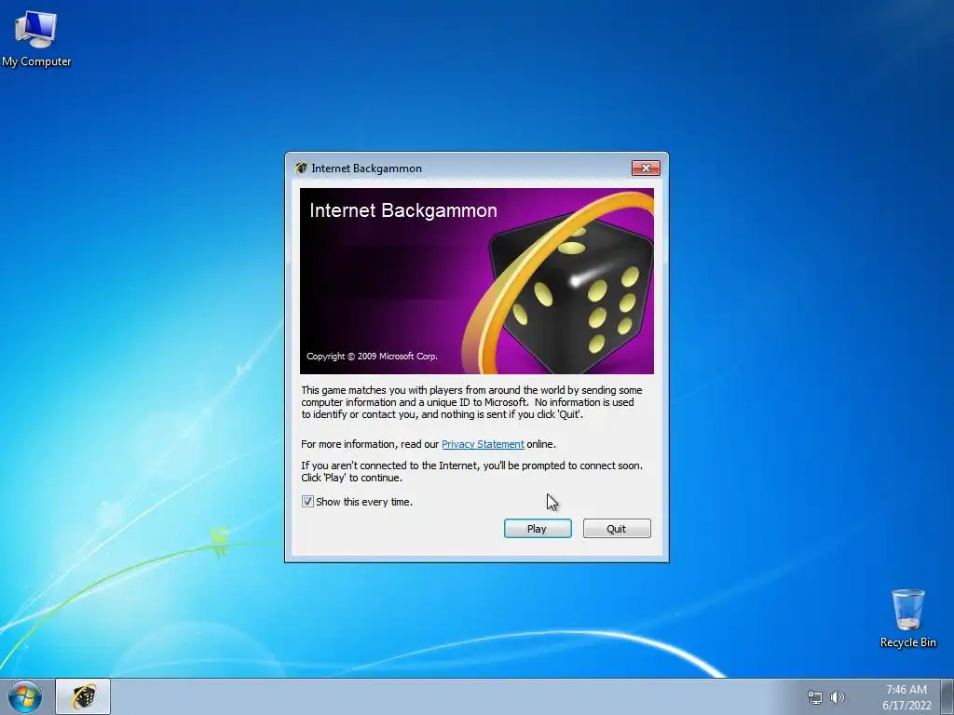The image size is (954, 715).
Task: Open the volume speaker tray icon
Action: click(838, 697)
